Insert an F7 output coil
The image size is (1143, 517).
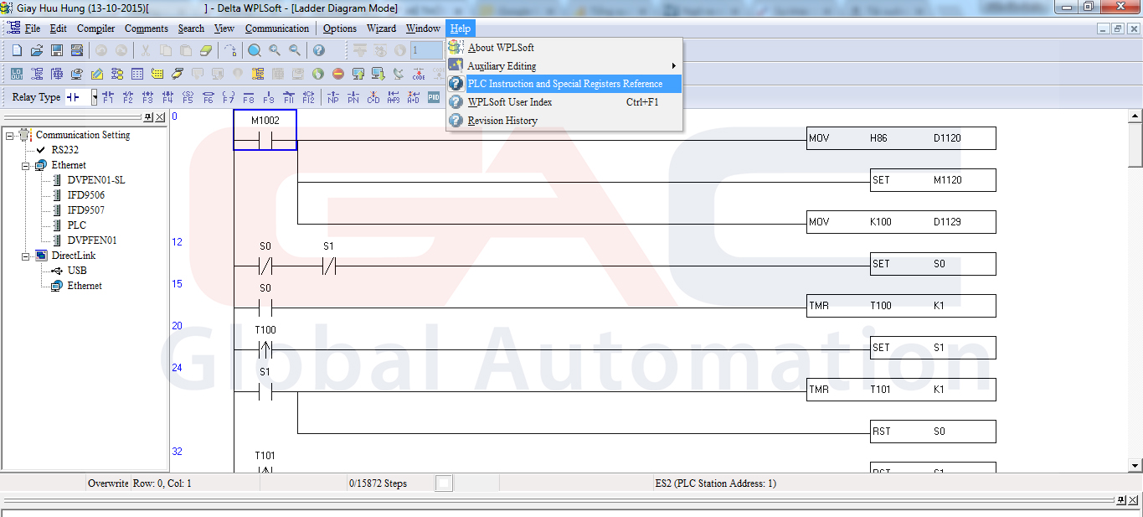(228, 97)
